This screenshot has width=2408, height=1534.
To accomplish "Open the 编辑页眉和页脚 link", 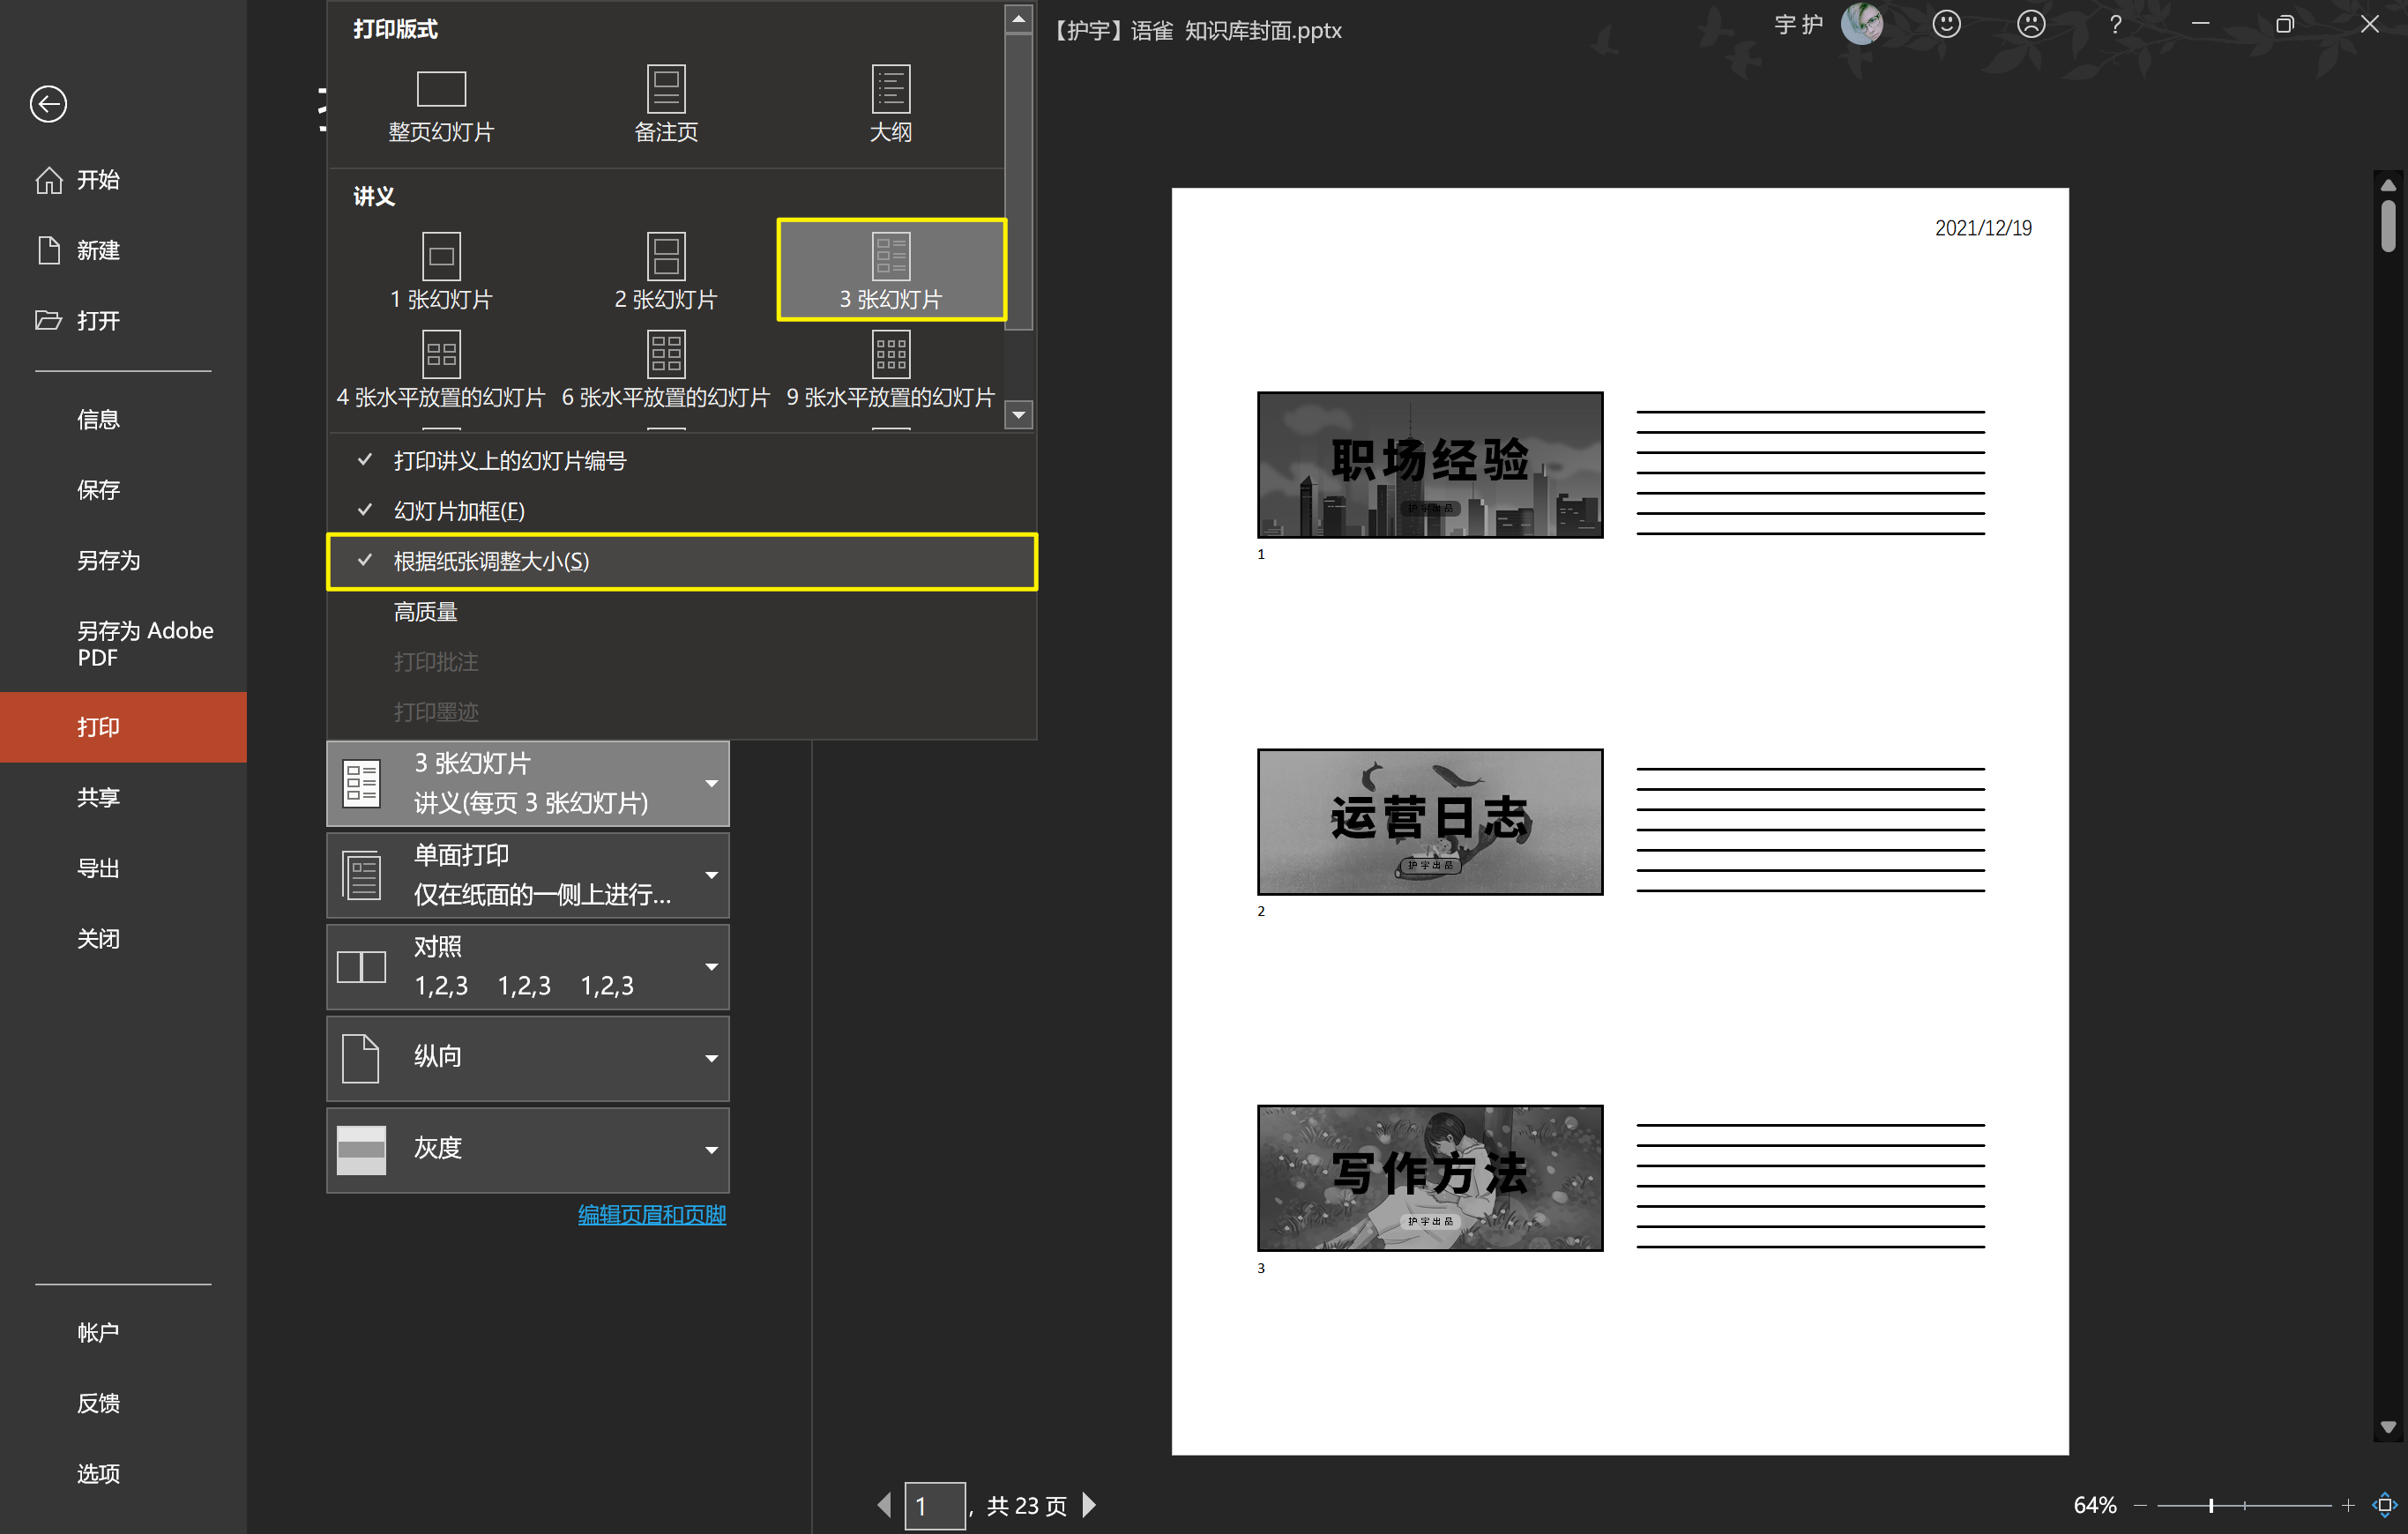I will click(651, 1214).
